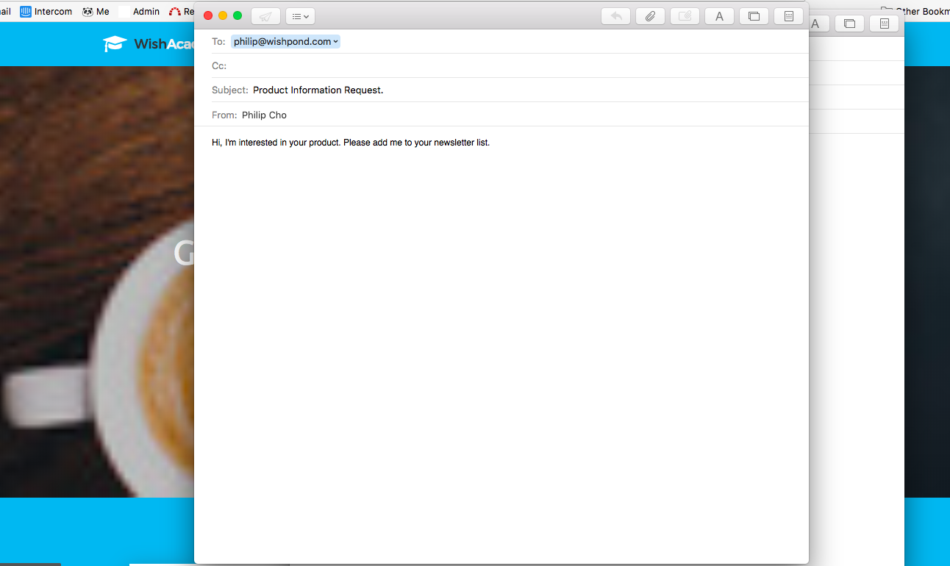This screenshot has height=566, width=950.
Task: Send the message with the paper plane button
Action: coord(265,16)
